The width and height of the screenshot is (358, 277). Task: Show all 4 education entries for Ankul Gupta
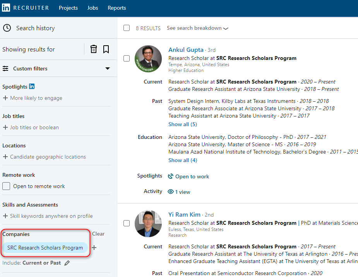183,161
